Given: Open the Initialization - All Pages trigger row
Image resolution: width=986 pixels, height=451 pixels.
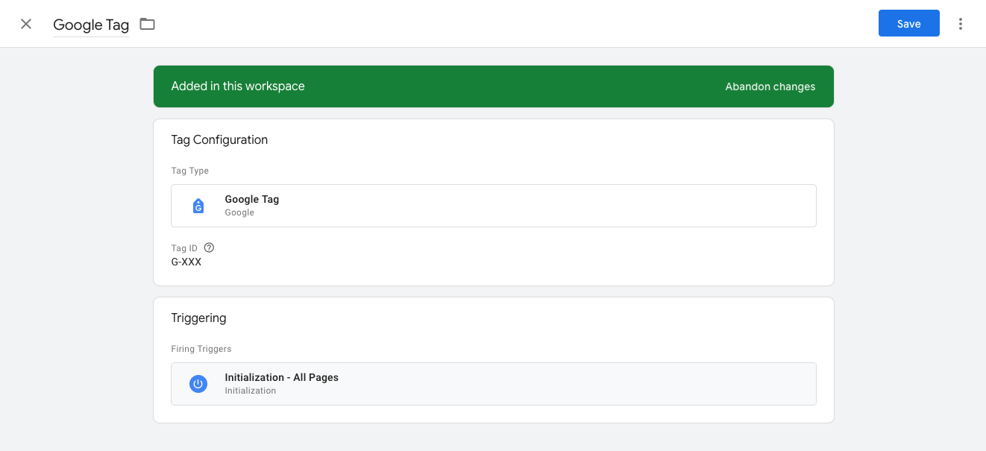Looking at the screenshot, I should point(493,383).
